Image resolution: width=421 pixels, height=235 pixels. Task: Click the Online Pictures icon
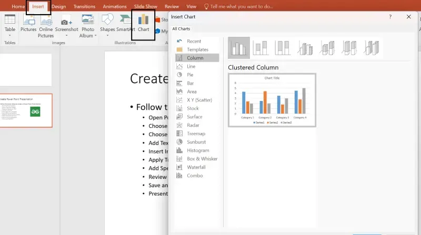46,26
